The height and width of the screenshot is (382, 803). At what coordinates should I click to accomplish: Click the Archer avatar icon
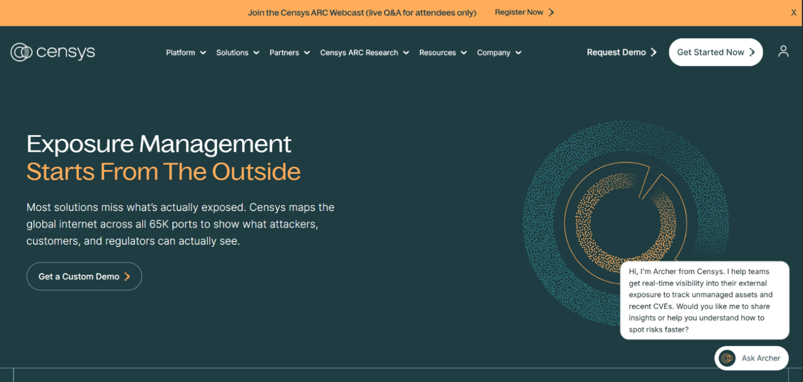[x=727, y=358]
